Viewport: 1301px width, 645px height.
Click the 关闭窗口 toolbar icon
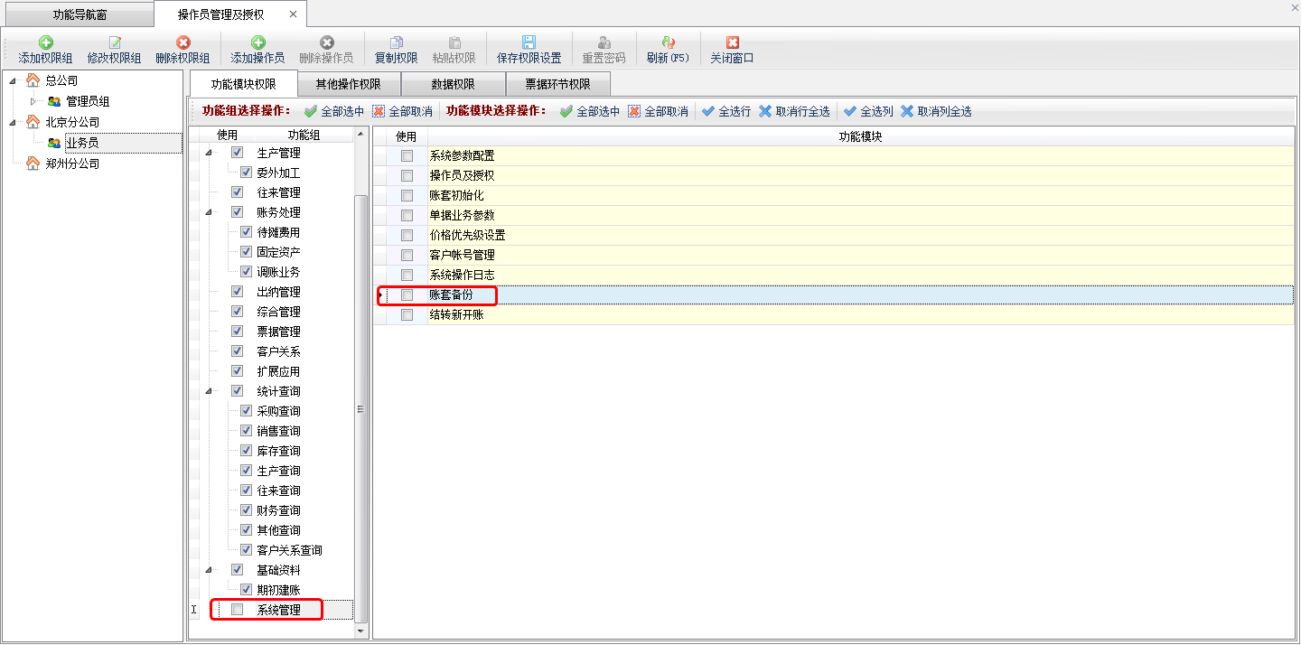pos(732,42)
